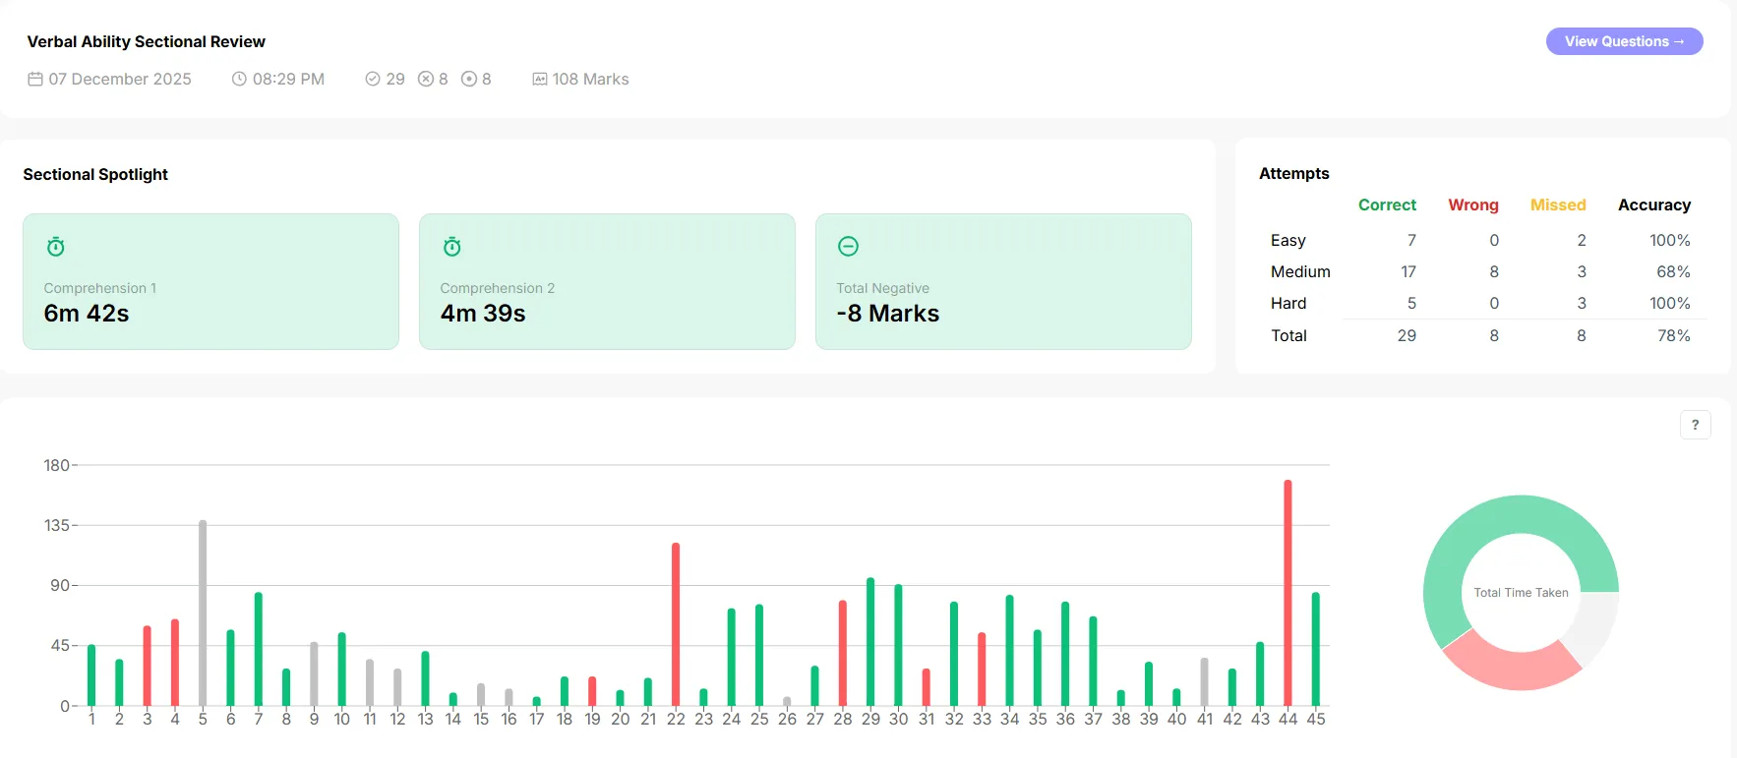This screenshot has width=1737, height=758.
Task: Click the Sectional Spotlight heading
Action: tap(95, 174)
